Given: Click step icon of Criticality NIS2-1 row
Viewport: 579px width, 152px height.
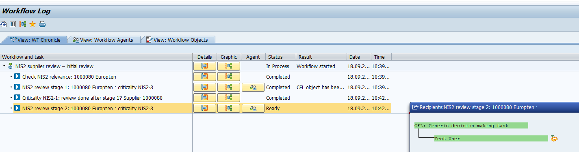Looking at the screenshot, I should coord(17,98).
